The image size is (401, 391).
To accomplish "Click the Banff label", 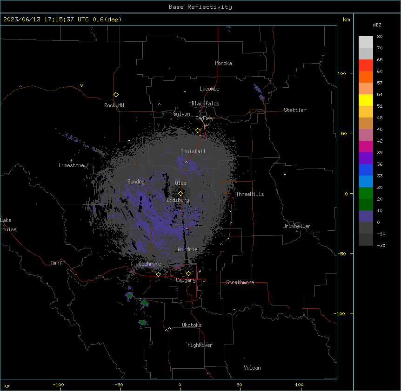I will pyautogui.click(x=58, y=263).
